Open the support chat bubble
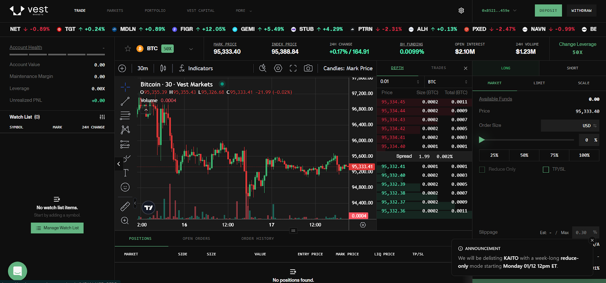 click(x=17, y=271)
